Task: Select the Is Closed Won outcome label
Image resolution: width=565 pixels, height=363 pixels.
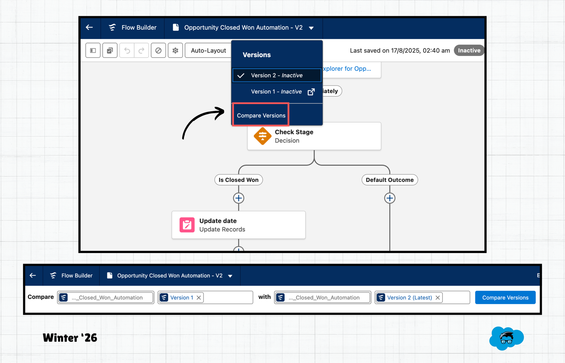Action: point(238,180)
